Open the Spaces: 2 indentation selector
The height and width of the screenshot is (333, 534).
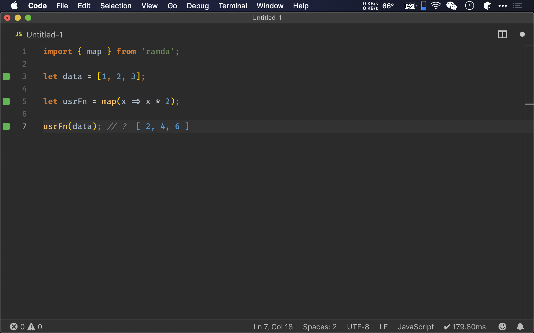320,327
